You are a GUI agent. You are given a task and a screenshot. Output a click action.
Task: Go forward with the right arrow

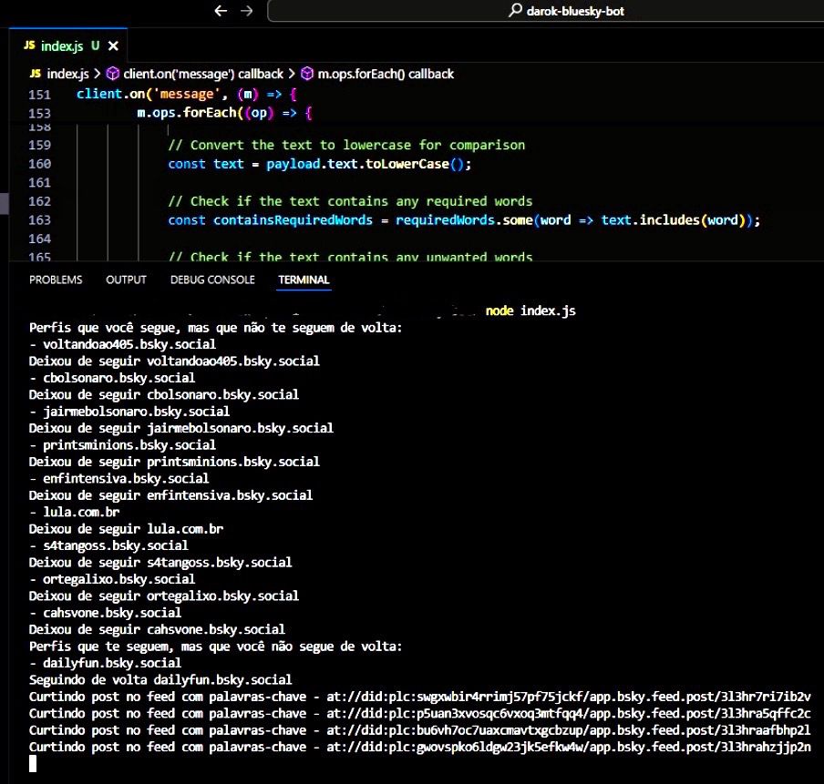(247, 11)
